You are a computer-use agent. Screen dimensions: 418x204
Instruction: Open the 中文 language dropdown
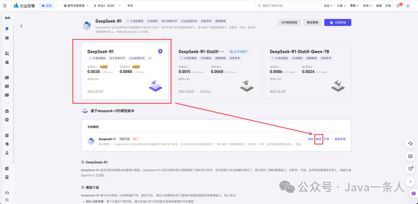click(x=132, y=5)
